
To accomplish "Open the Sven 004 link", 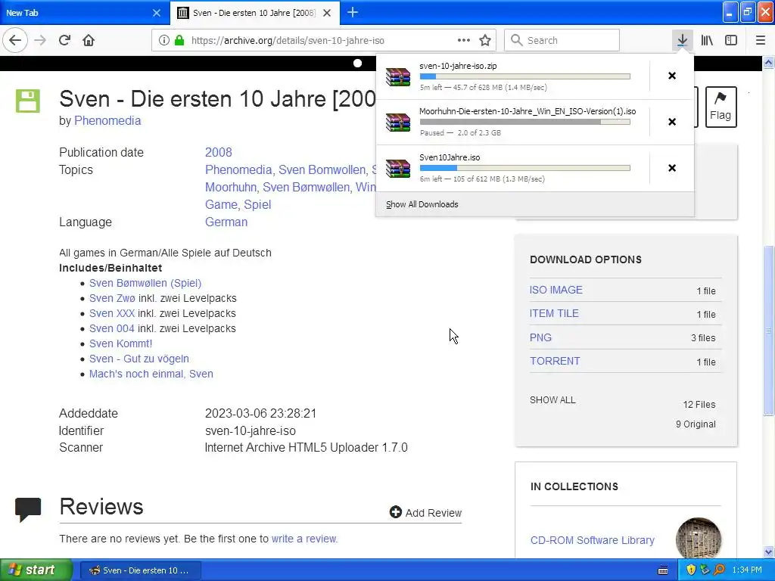I will coord(112,328).
